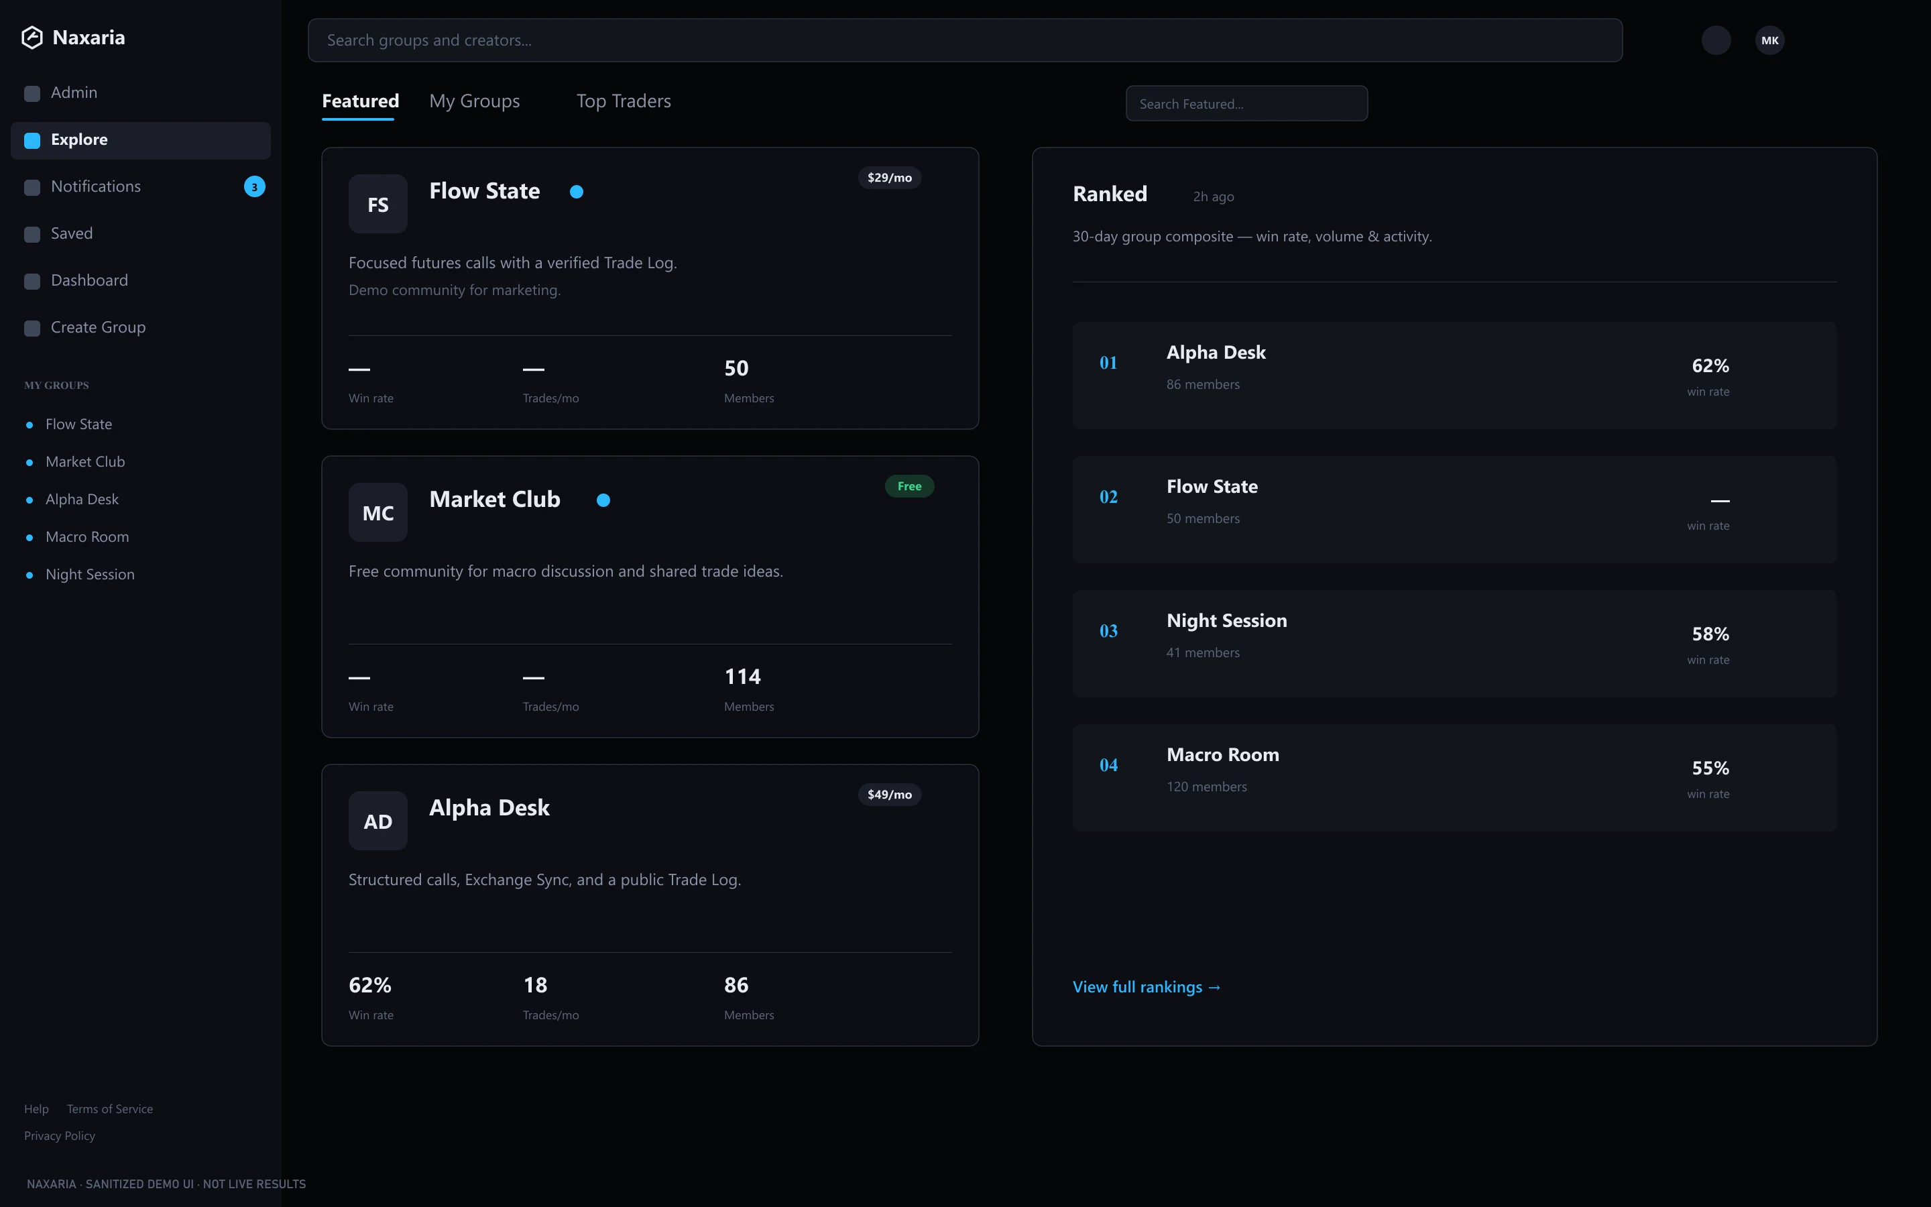Switch to the Top Traders tab

point(623,101)
